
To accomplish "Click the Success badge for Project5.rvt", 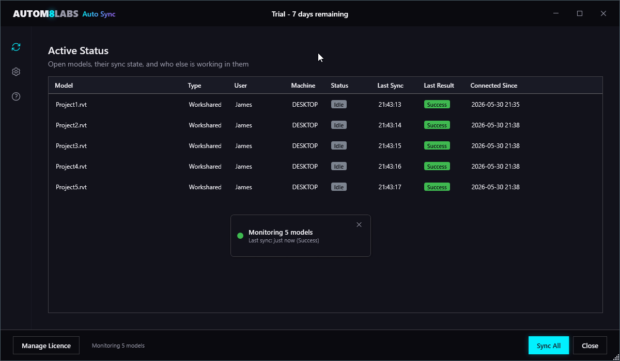I will pos(437,187).
